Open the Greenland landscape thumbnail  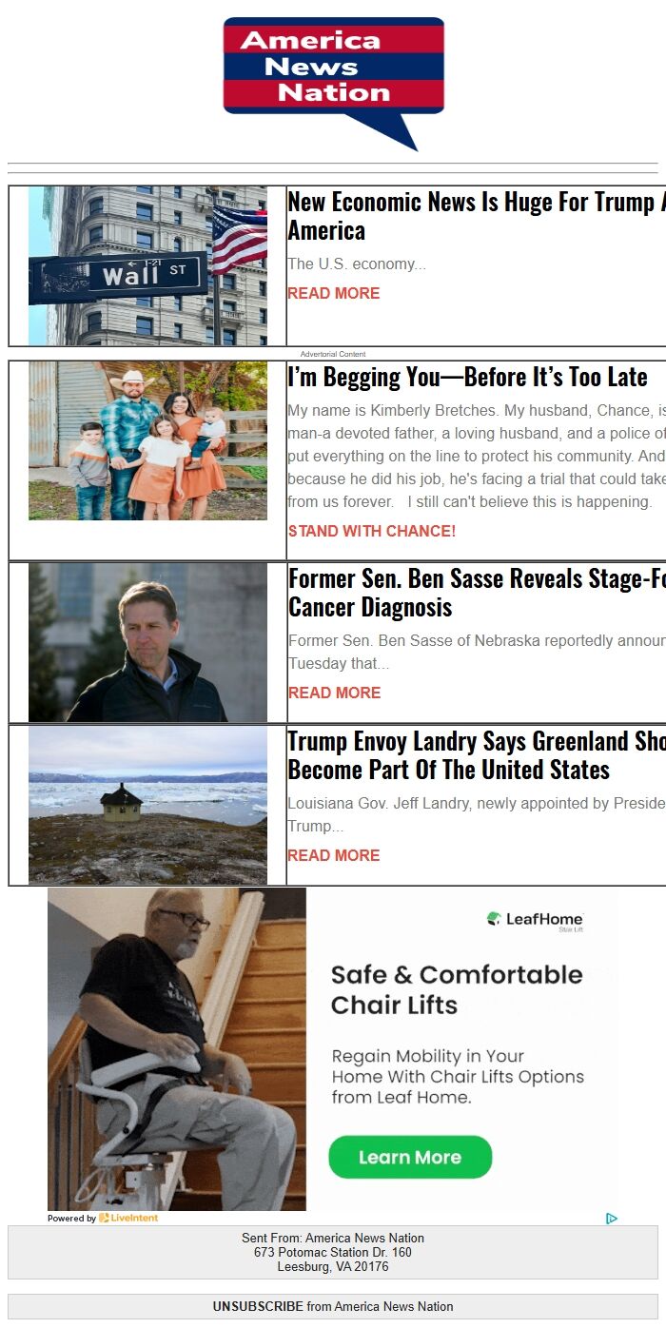click(x=147, y=805)
